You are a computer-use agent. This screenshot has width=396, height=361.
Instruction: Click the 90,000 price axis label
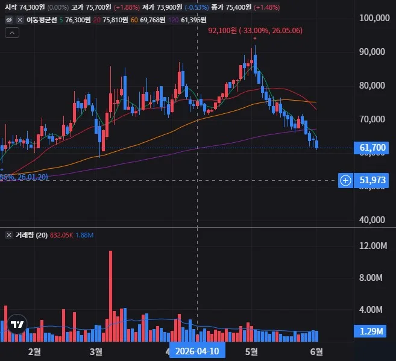click(372, 52)
